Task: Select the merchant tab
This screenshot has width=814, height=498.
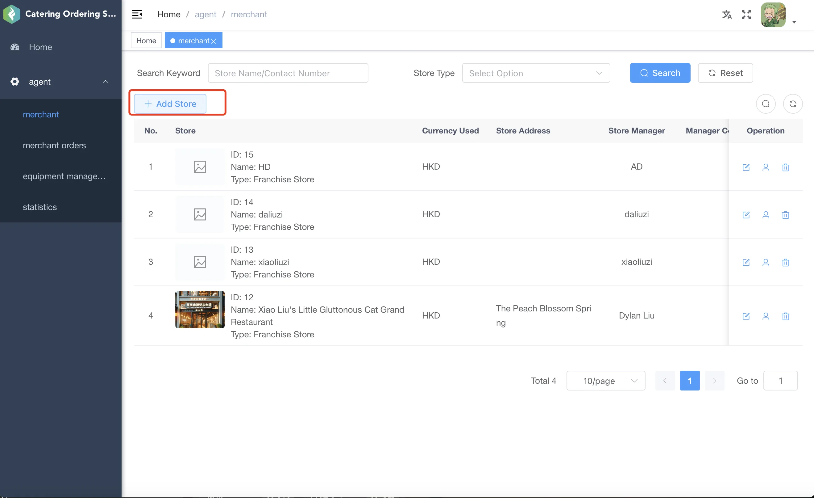Action: click(193, 40)
